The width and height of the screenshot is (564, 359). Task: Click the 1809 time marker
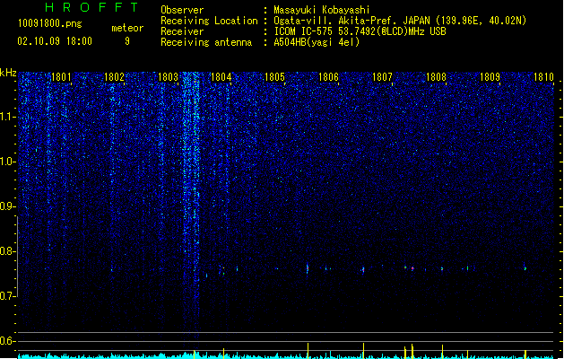(490, 77)
